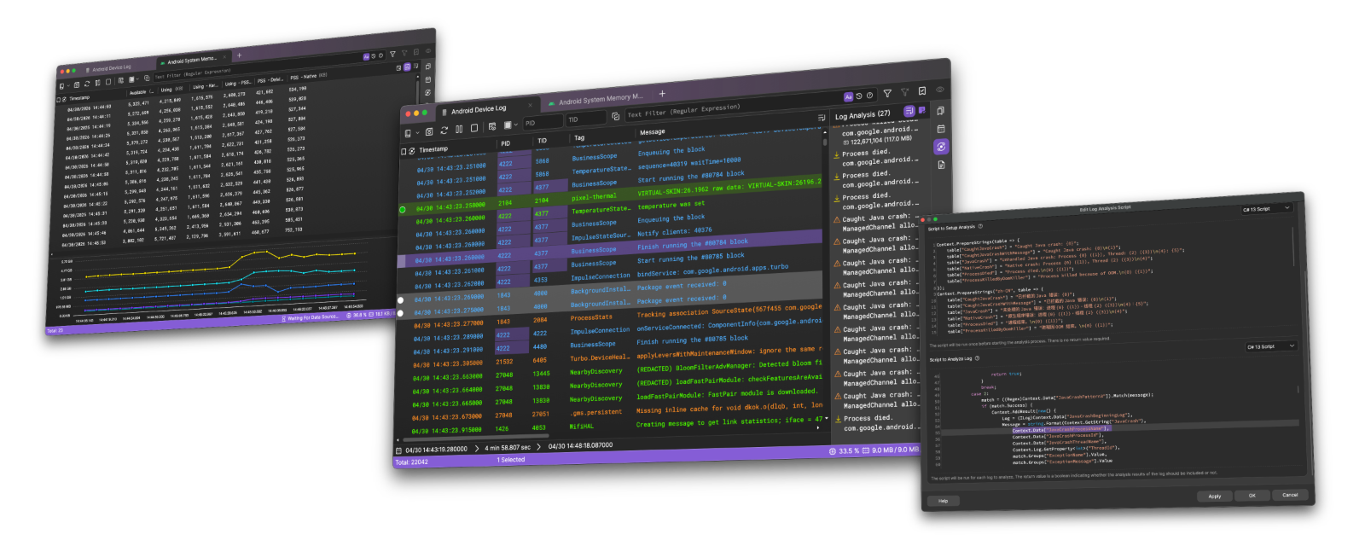This screenshot has width=1365, height=546.
Task: Stop log reading in middle window
Action: (474, 128)
